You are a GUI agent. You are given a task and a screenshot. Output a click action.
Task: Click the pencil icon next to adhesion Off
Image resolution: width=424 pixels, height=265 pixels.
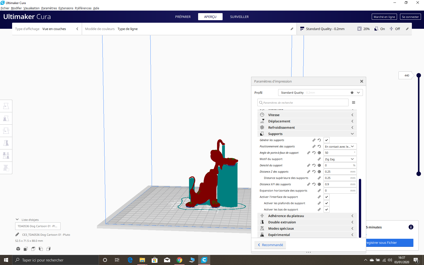407,29
